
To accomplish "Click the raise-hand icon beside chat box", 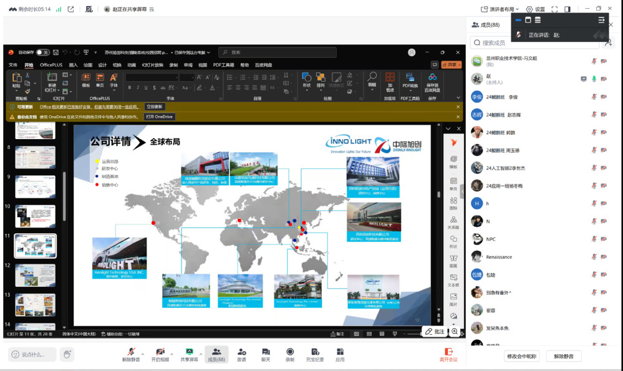I will pyautogui.click(x=67, y=354).
